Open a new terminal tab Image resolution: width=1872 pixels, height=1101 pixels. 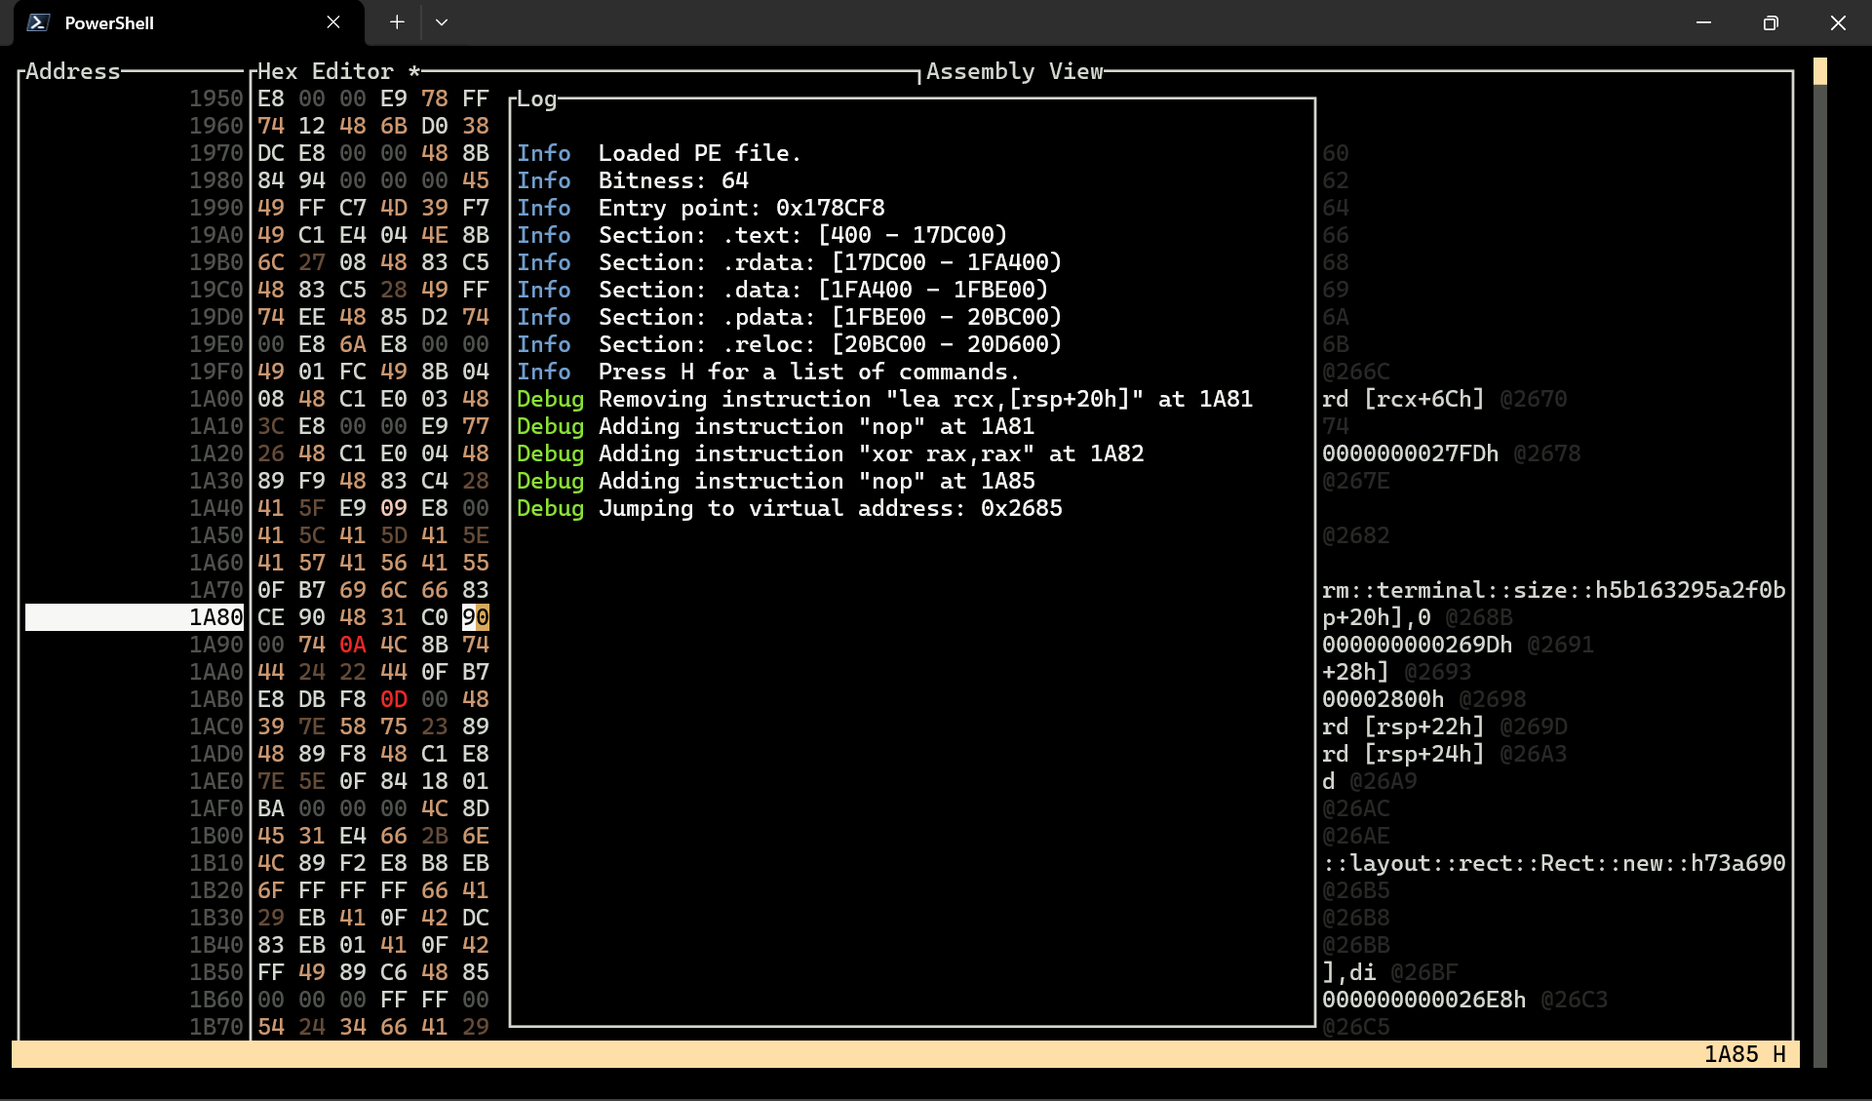click(397, 22)
